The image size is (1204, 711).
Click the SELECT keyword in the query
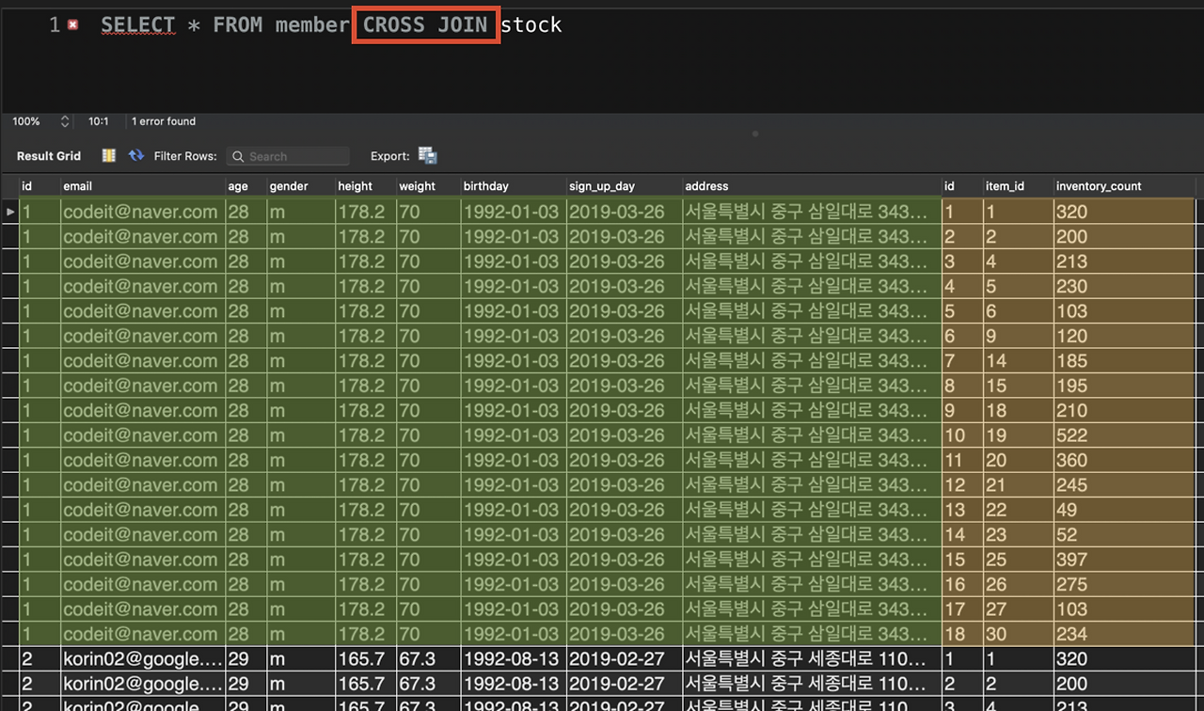click(x=138, y=25)
